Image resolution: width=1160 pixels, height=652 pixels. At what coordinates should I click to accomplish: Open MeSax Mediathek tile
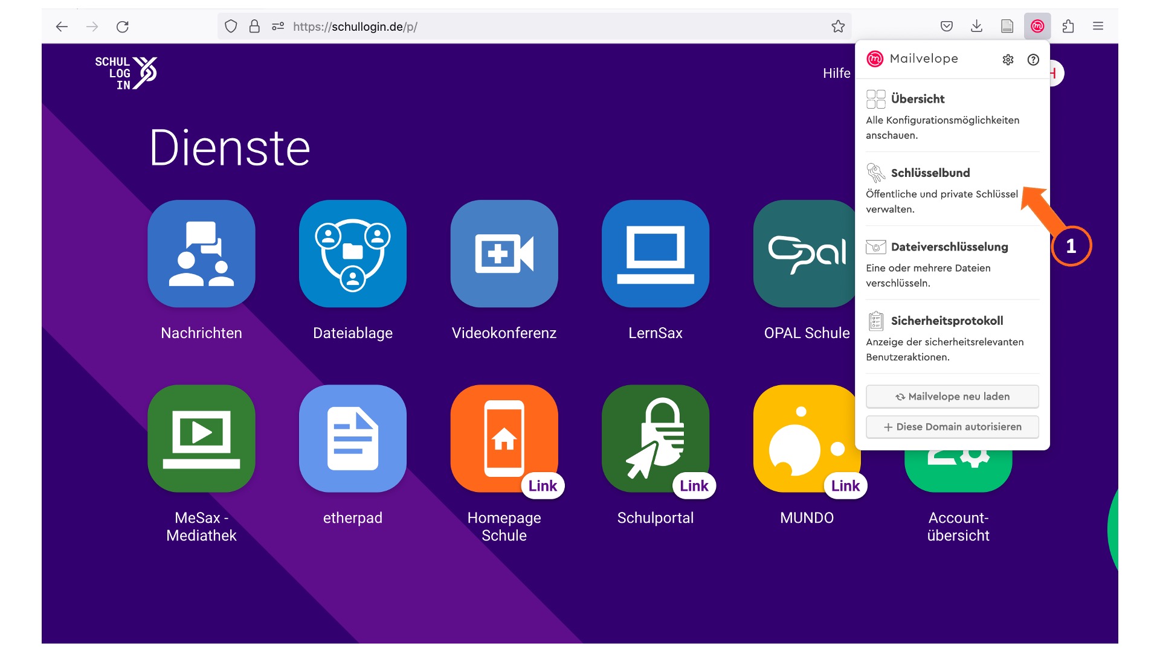point(201,438)
